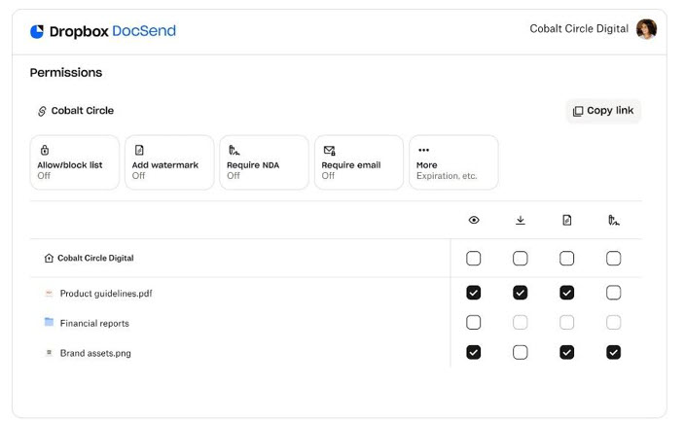Click the eye view-permission column icon

(474, 221)
